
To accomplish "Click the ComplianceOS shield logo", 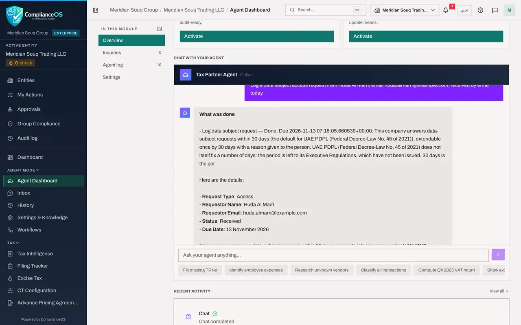I will pos(15,16).
